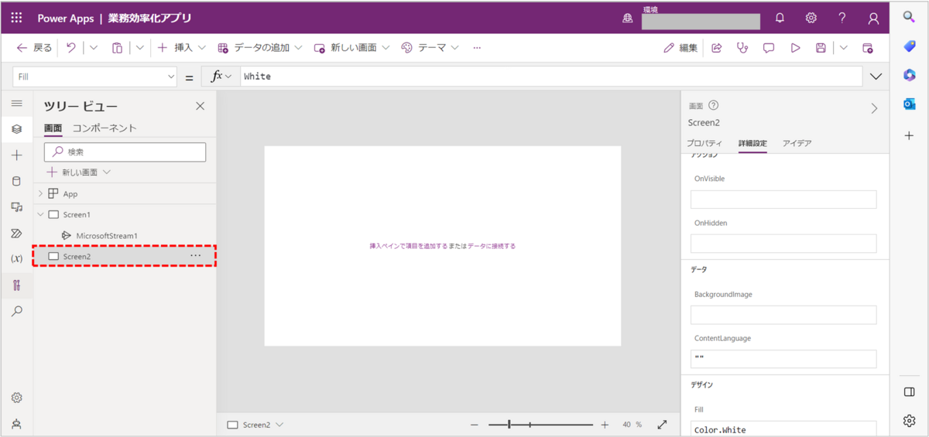Open the media icon in the left rail
Viewport: 929px width, 437px height.
16,207
